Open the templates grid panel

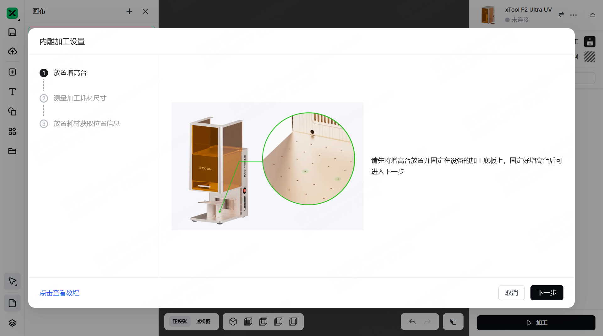12,131
